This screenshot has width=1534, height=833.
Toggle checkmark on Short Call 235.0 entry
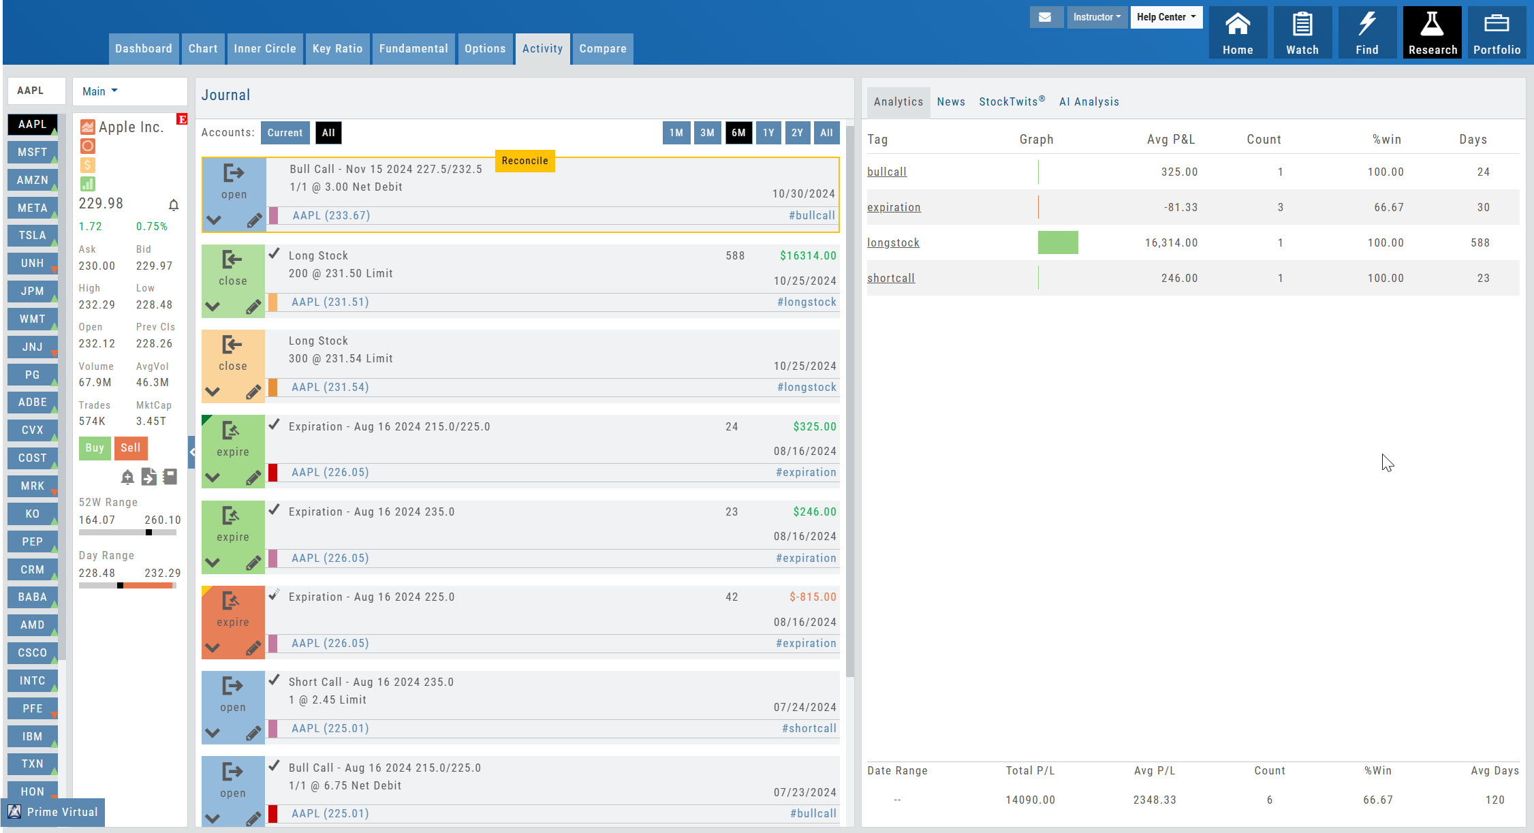pos(274,680)
